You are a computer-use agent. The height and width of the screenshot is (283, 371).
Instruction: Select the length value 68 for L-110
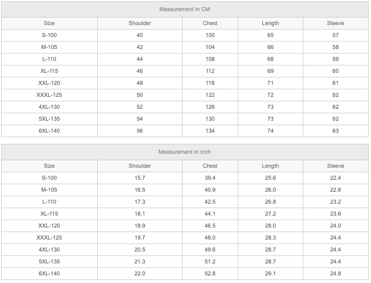pos(270,59)
